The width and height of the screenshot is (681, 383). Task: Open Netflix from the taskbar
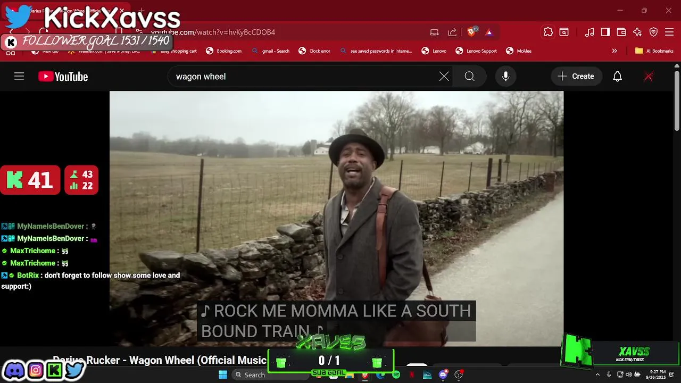[412, 375]
